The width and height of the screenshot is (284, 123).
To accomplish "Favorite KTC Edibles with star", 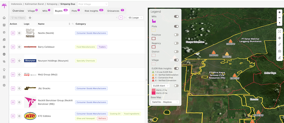I will click(19, 116).
